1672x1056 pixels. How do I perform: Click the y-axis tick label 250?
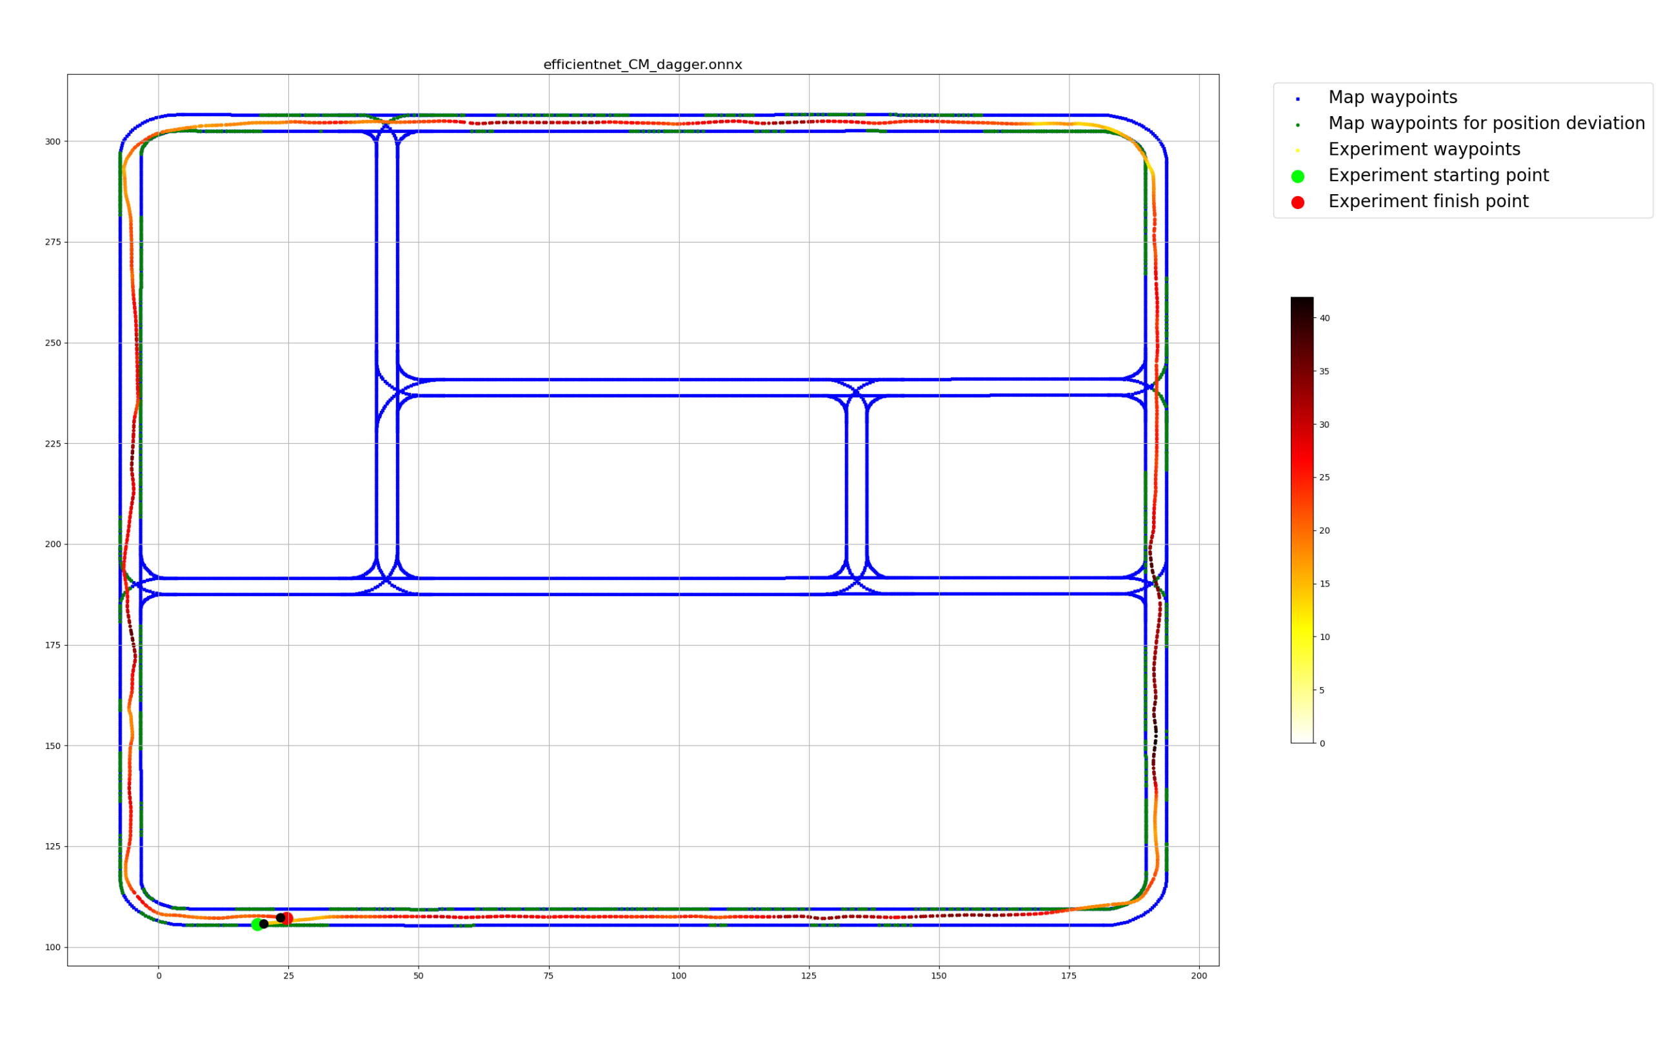point(53,343)
